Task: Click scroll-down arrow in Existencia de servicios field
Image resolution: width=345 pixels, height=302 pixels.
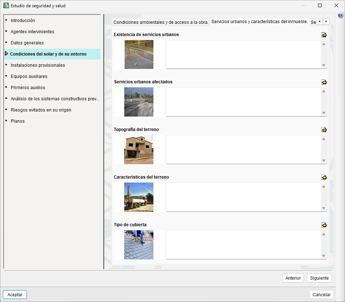Action: tap(324, 65)
